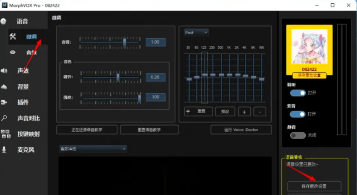Toggle the 聆听 listen switch

[298, 93]
